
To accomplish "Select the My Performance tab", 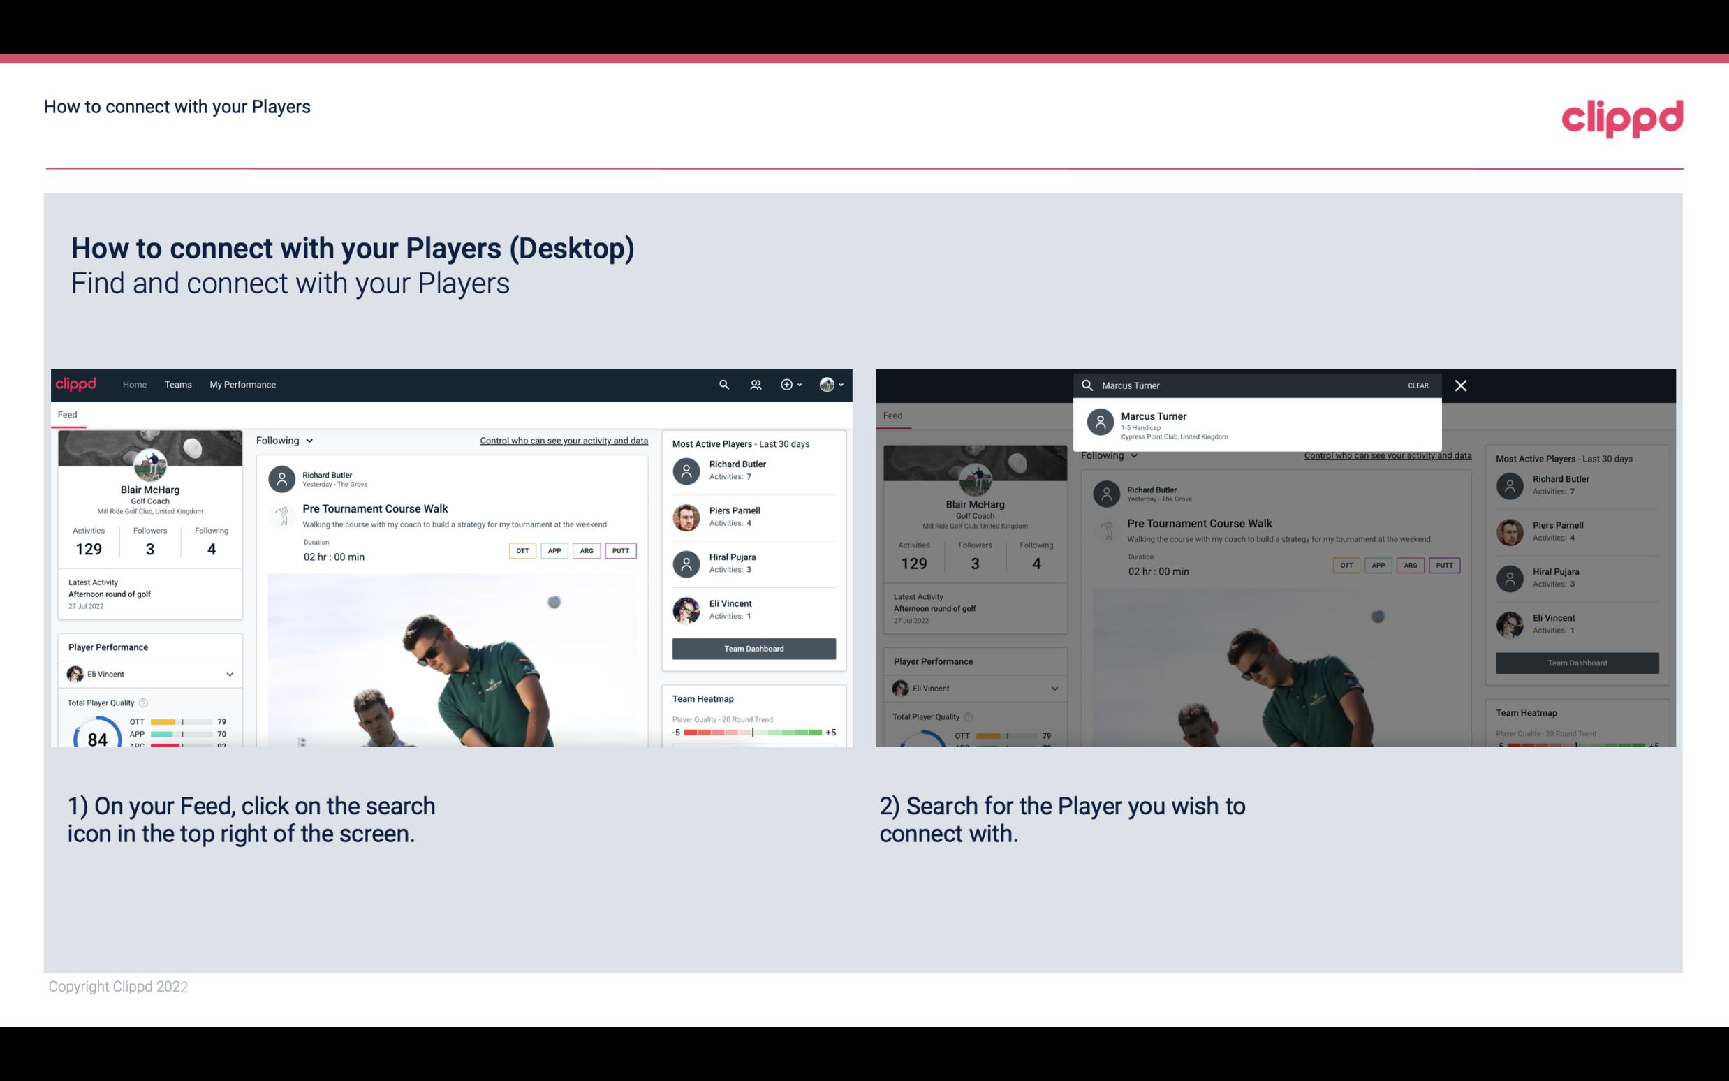I will coord(243,383).
